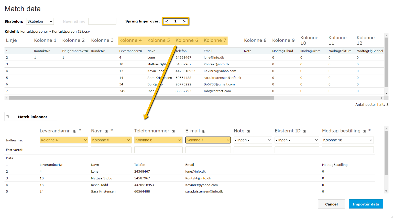Click Fast værdi field under Leverandørnr.

click(x=64, y=150)
